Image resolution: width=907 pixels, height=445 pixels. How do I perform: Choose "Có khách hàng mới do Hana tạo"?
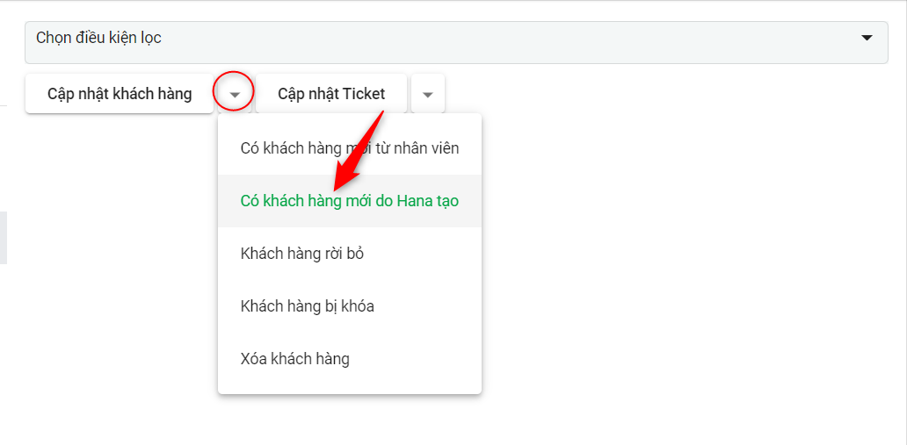tap(350, 200)
